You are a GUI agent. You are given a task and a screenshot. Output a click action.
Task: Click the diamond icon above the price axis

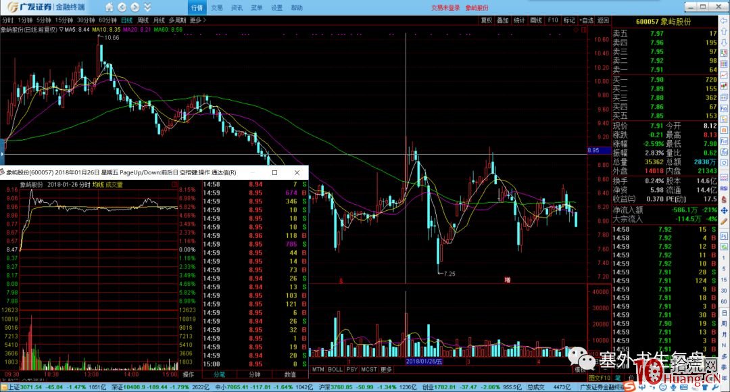[576, 30]
